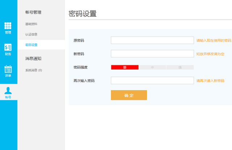The height and width of the screenshot is (150, 232).
Task: Focus the 再次输入密码 input field
Action: [x=152, y=80]
